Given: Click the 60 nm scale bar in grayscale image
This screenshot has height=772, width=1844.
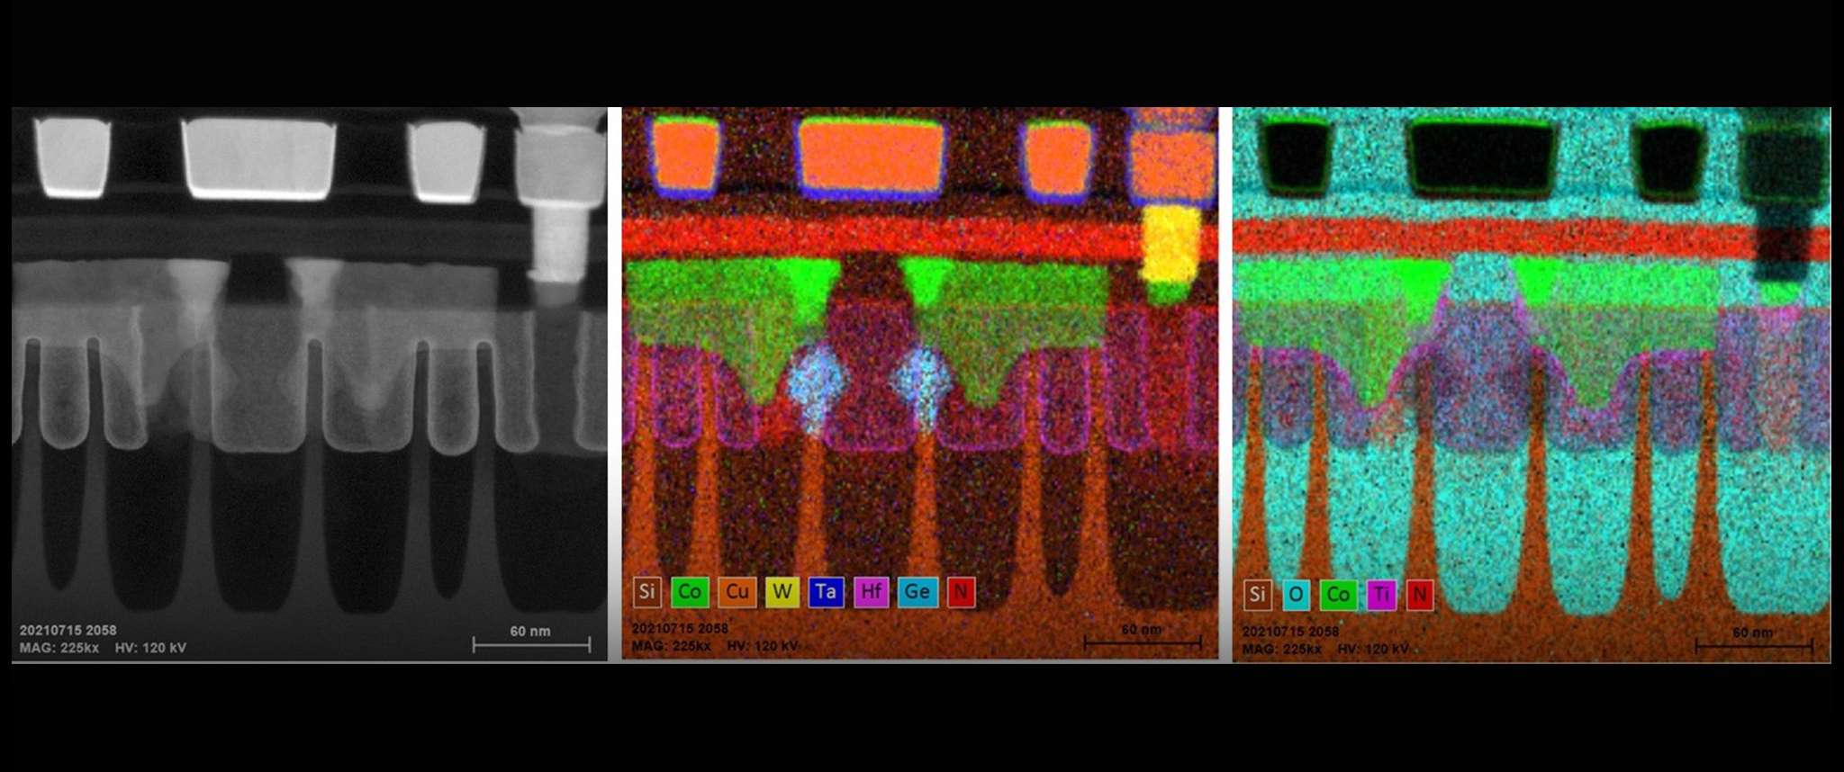Looking at the screenshot, I should pos(531,643).
